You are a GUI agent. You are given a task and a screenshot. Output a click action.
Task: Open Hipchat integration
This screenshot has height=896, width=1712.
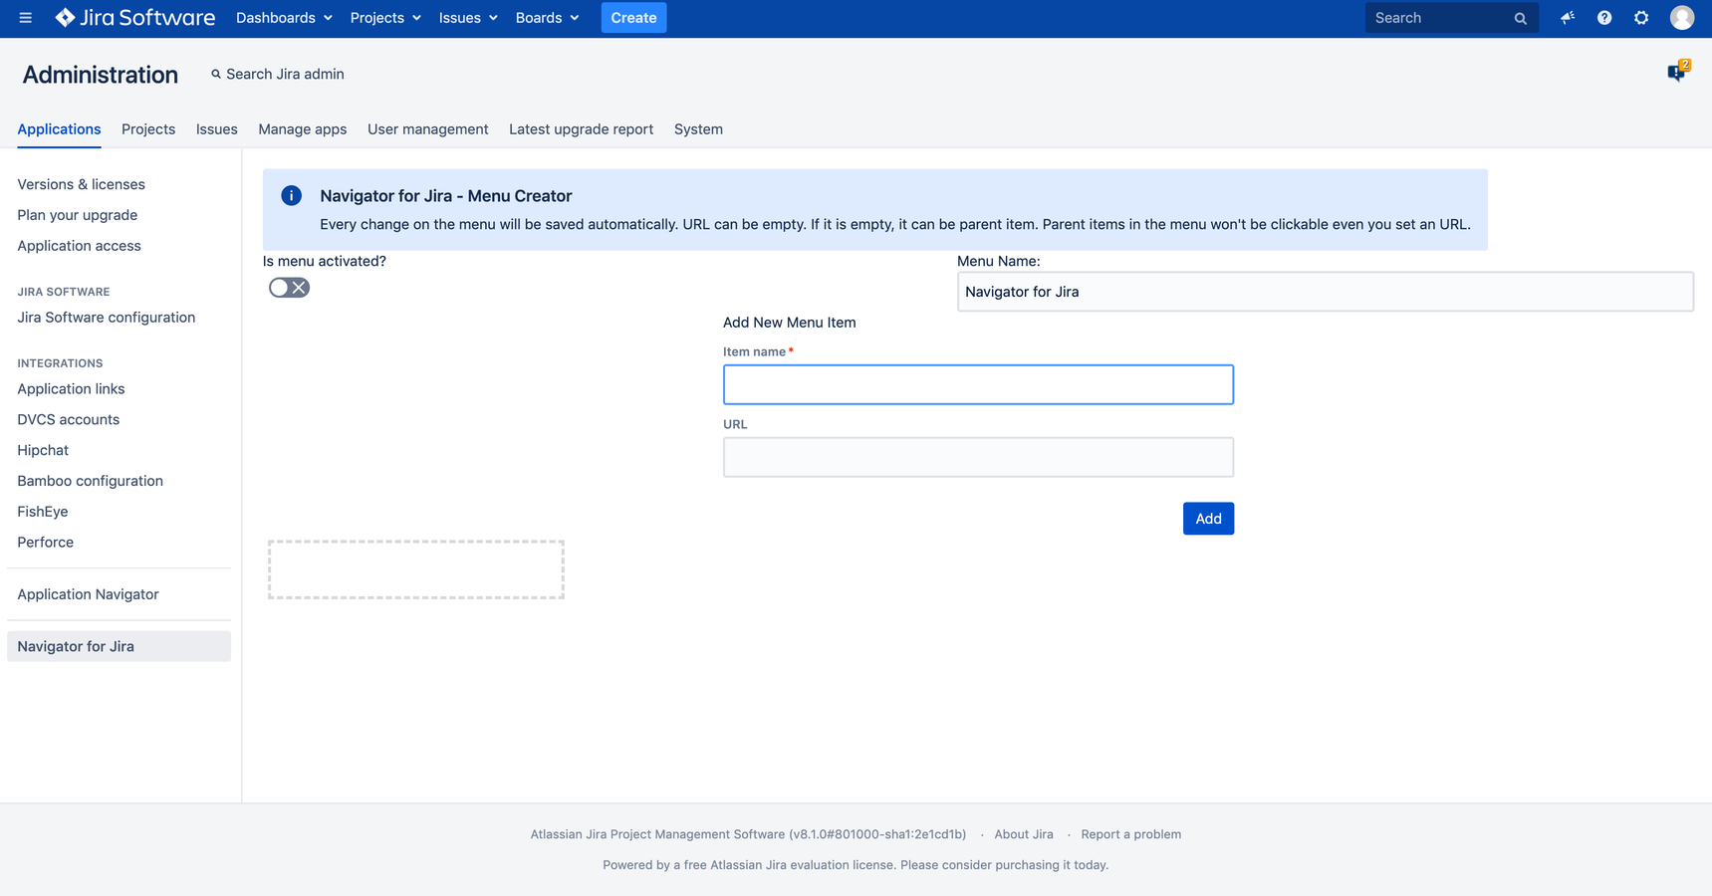(x=43, y=451)
